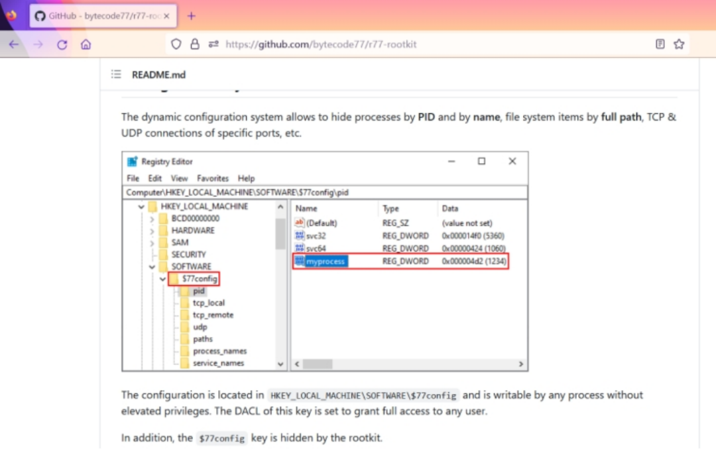
Task: Reload the current page
Action: pyautogui.click(x=62, y=44)
